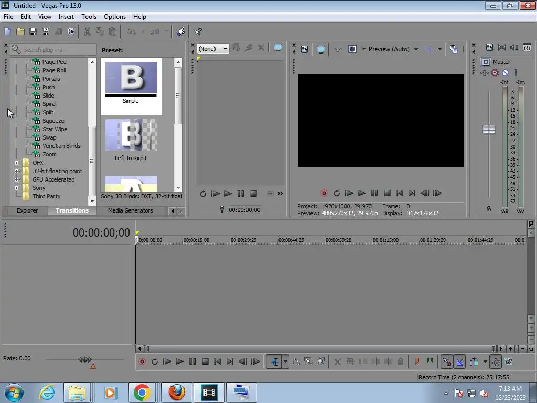Select the Normal Edit tool
This screenshot has height=403, width=537.
274,362
